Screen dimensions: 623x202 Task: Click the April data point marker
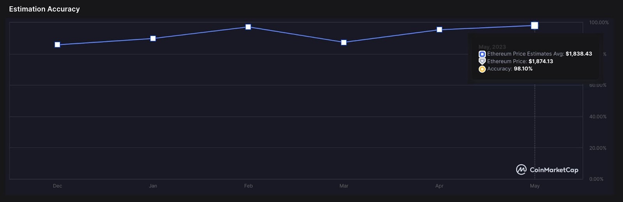pos(439,30)
